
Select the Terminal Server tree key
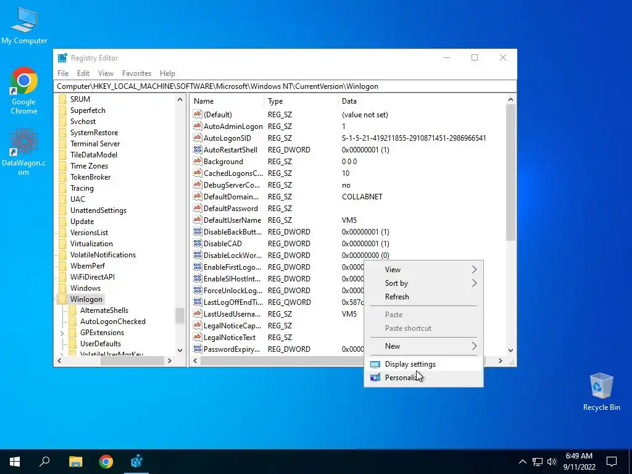95,144
